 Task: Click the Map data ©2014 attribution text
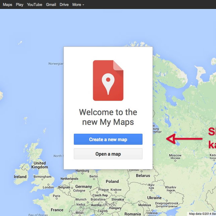click(202, 214)
